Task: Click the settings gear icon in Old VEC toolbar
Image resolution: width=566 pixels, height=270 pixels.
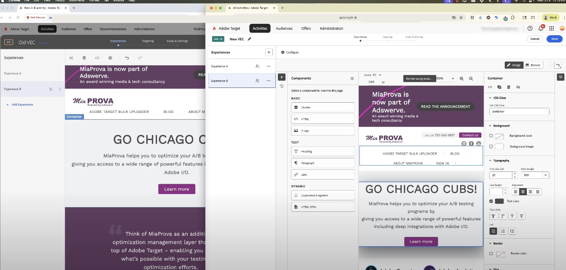Action: point(110,58)
